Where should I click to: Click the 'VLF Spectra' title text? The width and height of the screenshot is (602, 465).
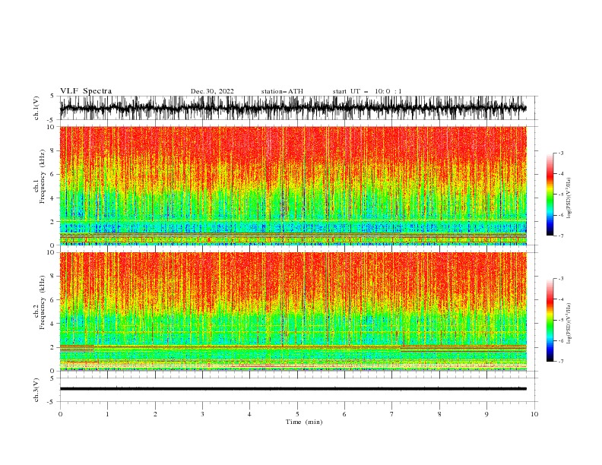point(86,91)
